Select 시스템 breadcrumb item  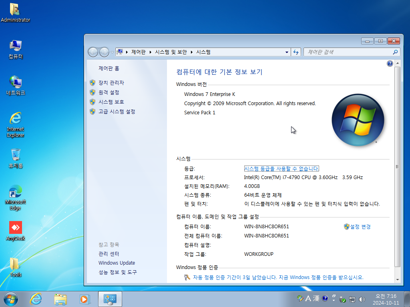tap(203, 52)
